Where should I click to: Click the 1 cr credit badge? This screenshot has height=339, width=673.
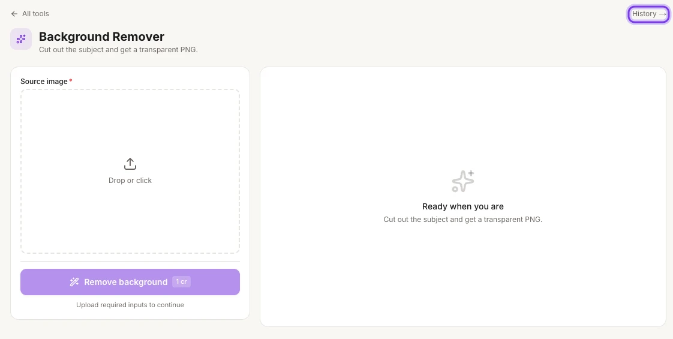182,282
